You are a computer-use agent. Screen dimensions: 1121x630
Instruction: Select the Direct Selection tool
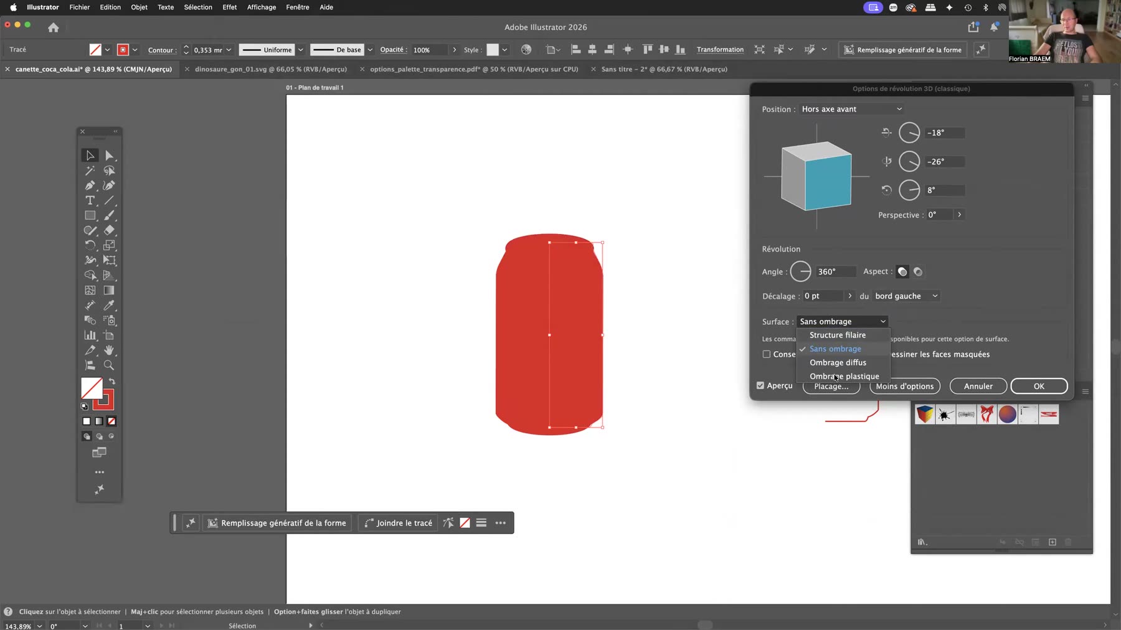tap(110, 155)
